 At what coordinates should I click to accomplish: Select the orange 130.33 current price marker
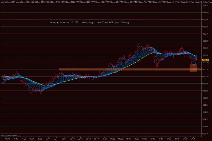[206, 60]
